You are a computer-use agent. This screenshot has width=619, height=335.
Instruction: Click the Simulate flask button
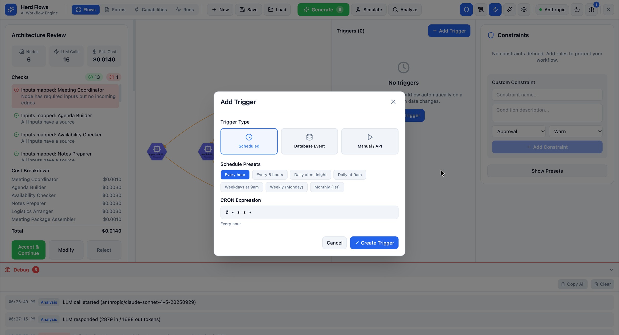pos(369,10)
